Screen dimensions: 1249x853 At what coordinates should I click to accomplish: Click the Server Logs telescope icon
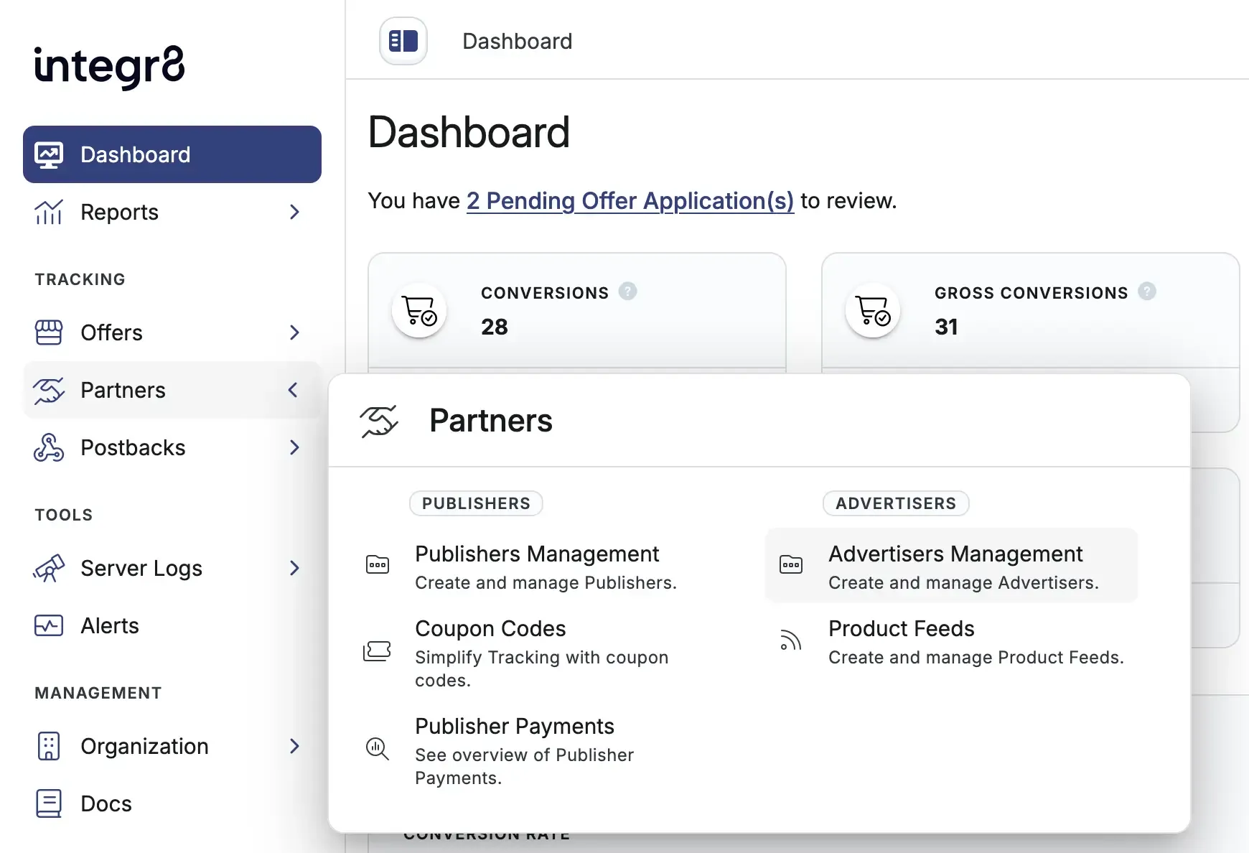point(49,568)
